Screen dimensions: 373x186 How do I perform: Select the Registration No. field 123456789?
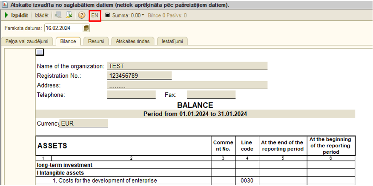point(139,76)
